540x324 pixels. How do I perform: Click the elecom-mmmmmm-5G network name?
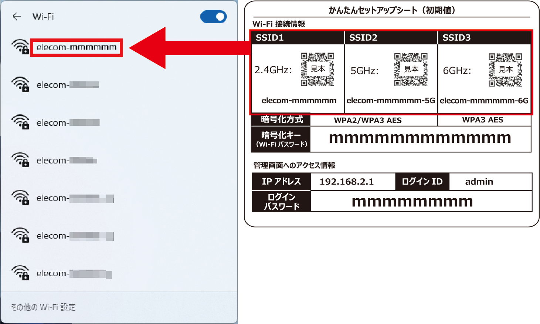coord(391,101)
